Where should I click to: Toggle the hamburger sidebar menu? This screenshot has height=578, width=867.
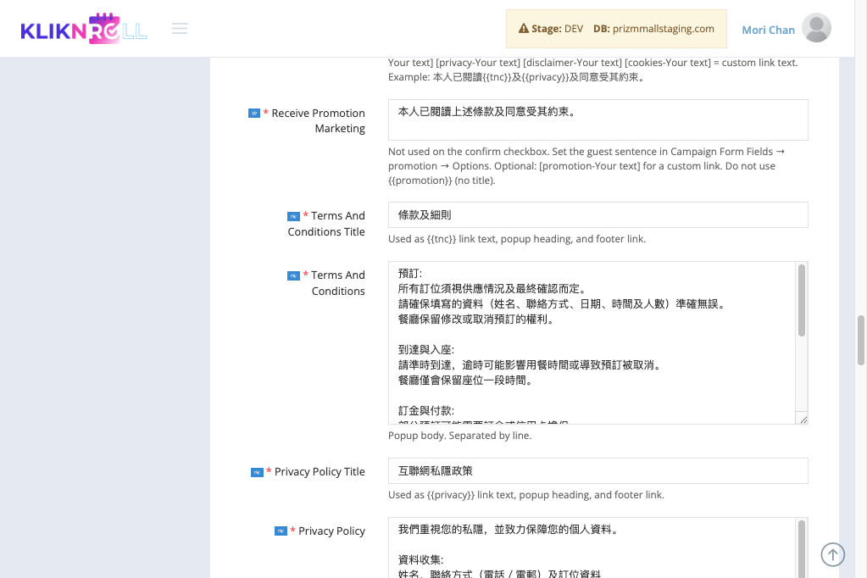(x=180, y=28)
